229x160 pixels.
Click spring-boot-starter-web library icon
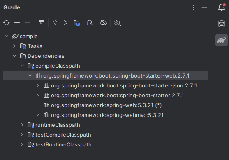tap(39, 75)
